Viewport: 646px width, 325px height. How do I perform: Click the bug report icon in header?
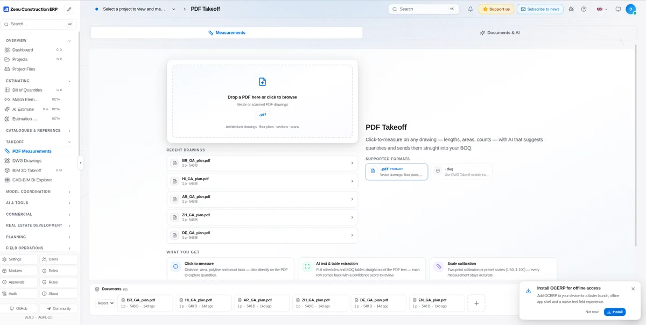tap(571, 9)
